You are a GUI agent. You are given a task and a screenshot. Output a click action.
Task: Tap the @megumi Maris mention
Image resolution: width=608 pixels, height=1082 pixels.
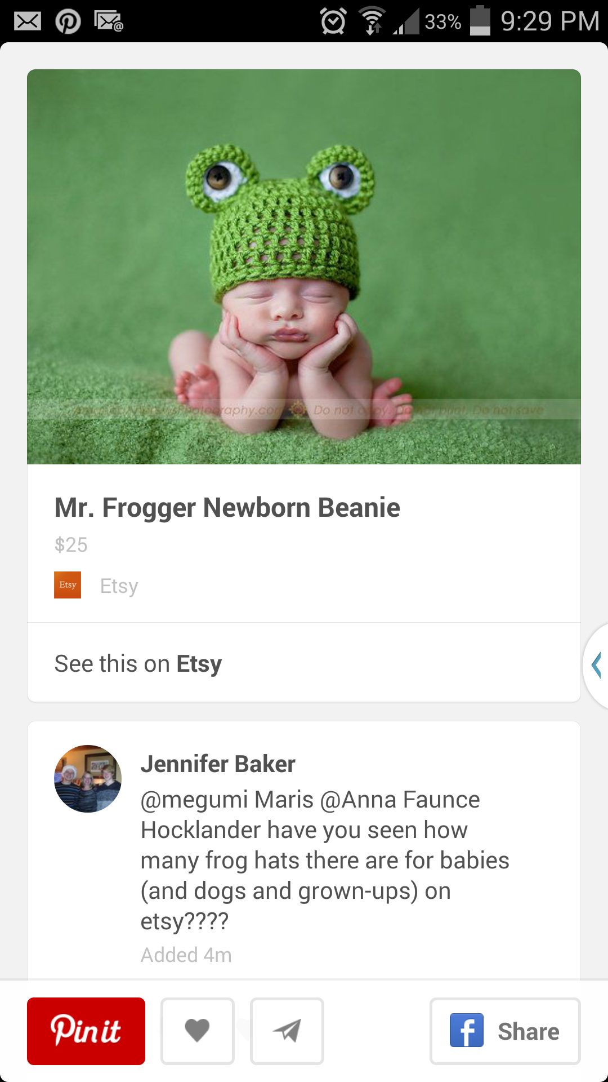tap(227, 800)
